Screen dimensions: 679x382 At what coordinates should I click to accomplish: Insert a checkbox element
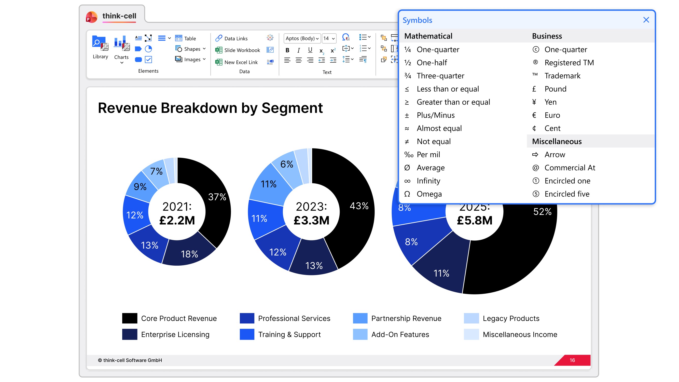click(x=148, y=60)
